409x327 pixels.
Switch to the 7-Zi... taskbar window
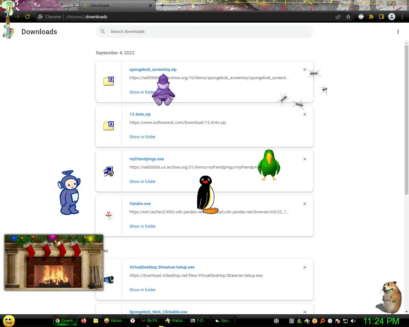point(199,321)
